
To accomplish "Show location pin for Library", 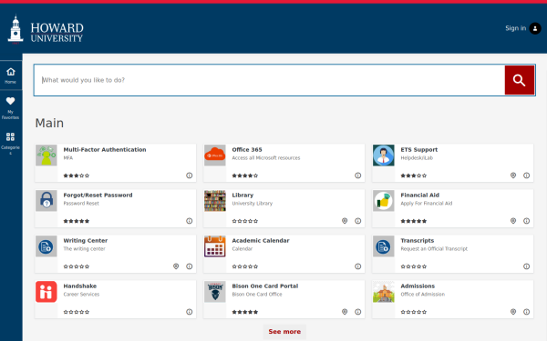I will pyautogui.click(x=345, y=221).
